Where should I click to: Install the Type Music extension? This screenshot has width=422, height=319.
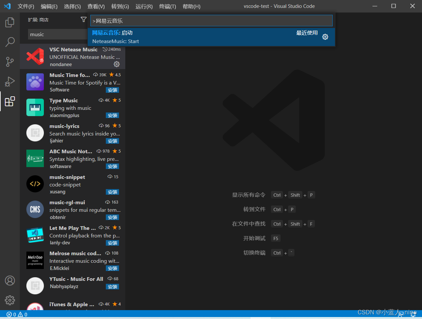click(x=112, y=115)
